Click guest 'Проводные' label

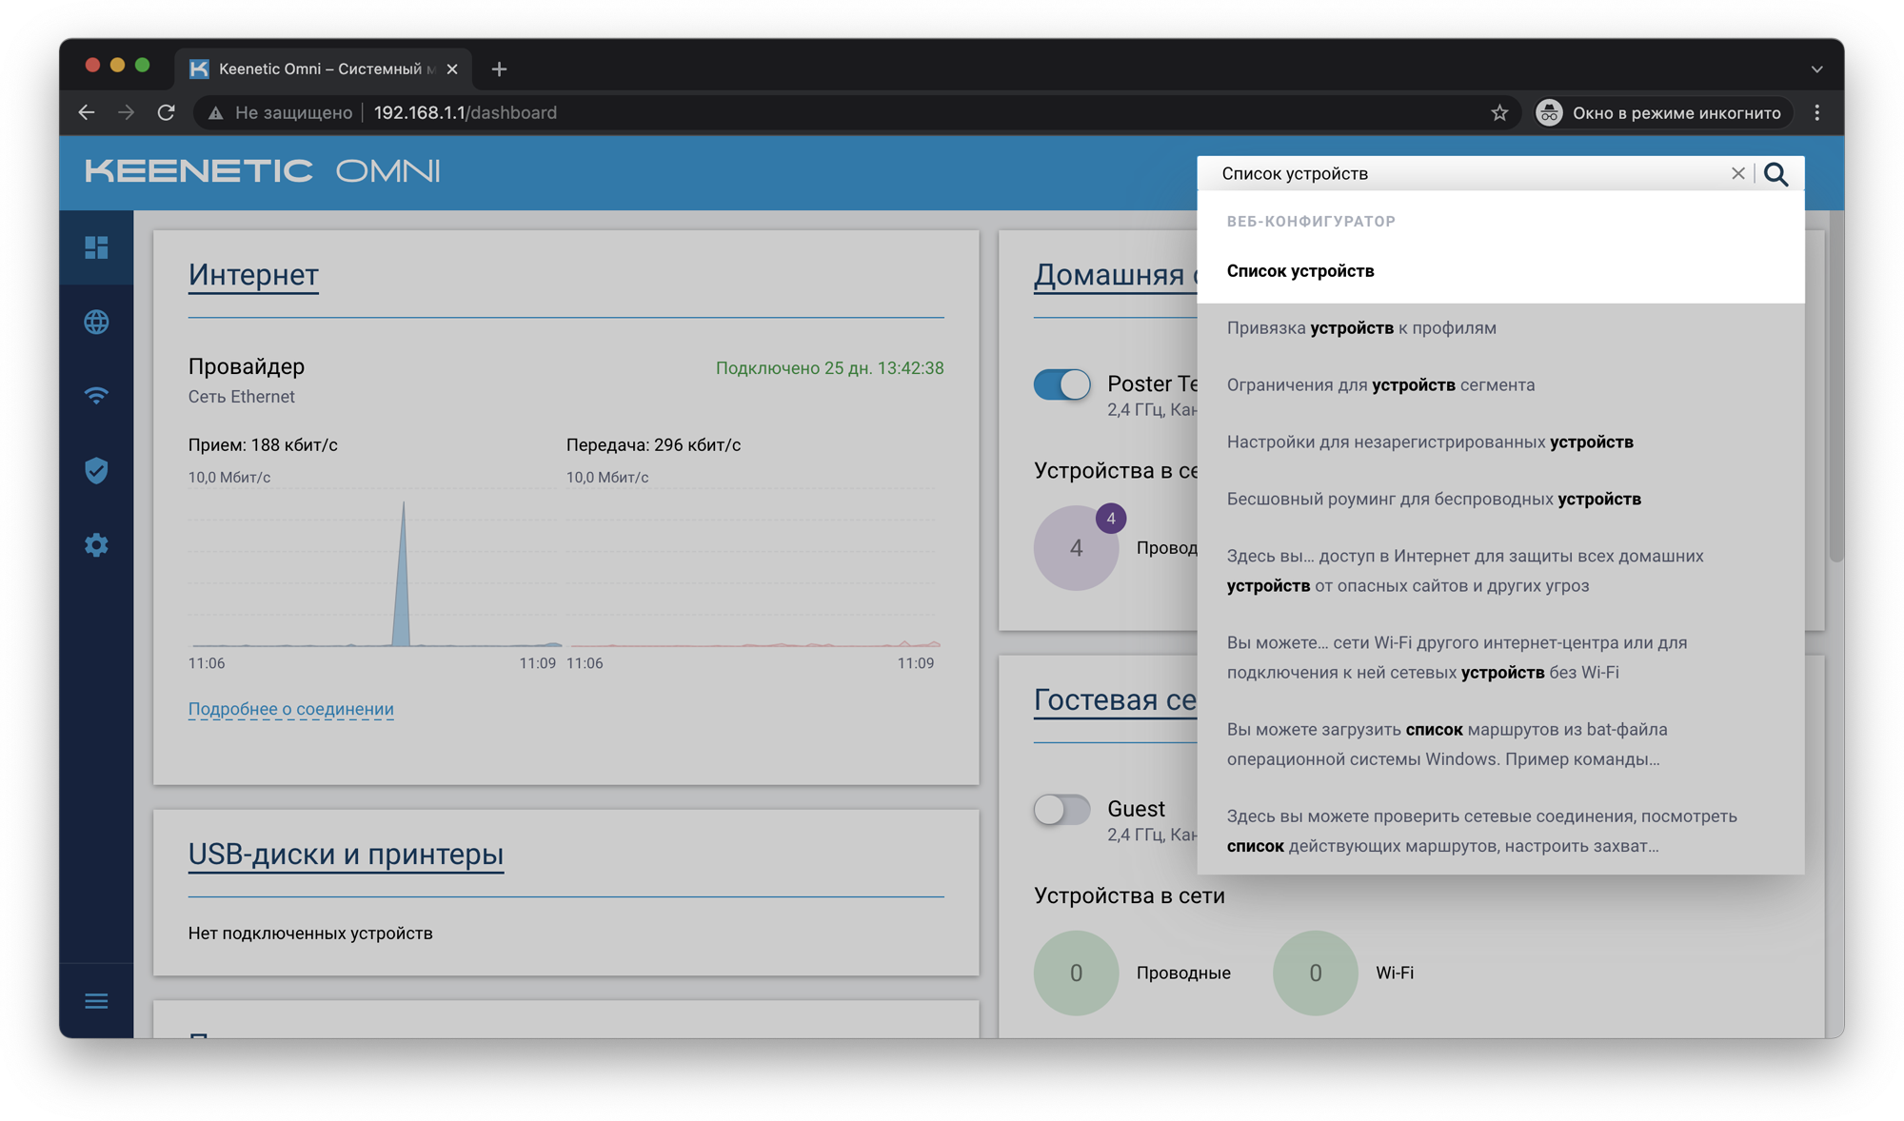[1183, 973]
